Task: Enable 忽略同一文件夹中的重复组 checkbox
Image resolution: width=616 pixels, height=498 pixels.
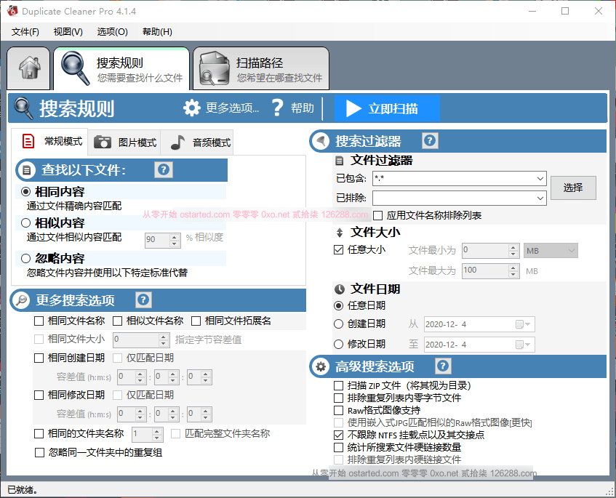Action: (x=40, y=453)
